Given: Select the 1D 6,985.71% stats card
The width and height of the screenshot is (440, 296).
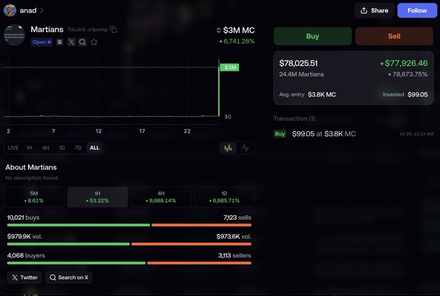Looking at the screenshot, I should [x=225, y=197].
